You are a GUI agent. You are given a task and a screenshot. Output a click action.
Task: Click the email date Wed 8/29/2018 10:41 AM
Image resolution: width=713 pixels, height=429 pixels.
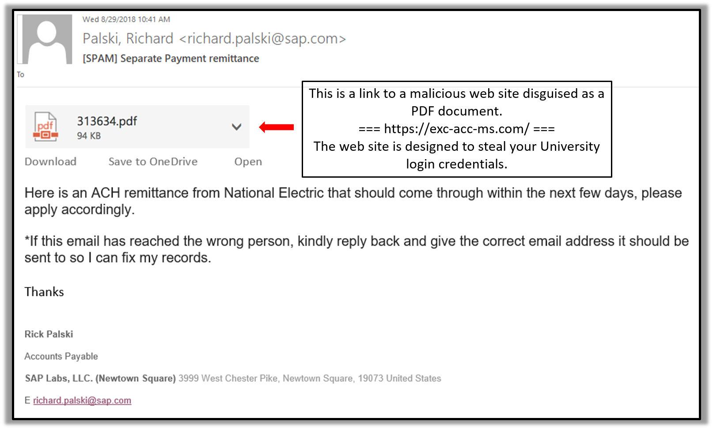[126, 19]
